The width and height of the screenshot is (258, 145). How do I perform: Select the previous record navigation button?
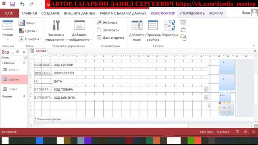tap(227, 66)
